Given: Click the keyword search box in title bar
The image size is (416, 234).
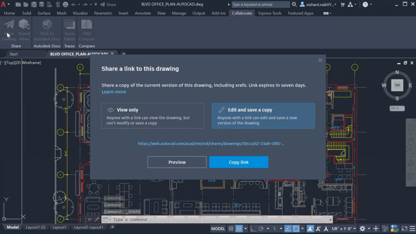Looking at the screenshot, I should tap(260, 4).
